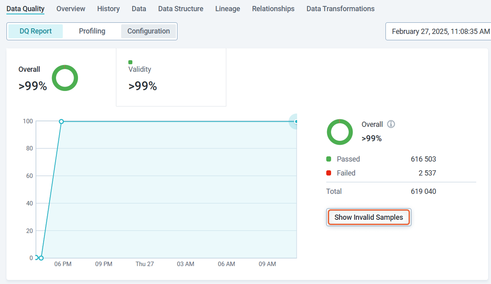Open the Data Transformations tab
The image size is (491, 284).
pyautogui.click(x=340, y=9)
